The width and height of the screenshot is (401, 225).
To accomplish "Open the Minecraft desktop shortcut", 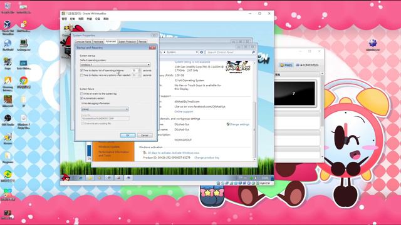I will [x=8, y=101].
